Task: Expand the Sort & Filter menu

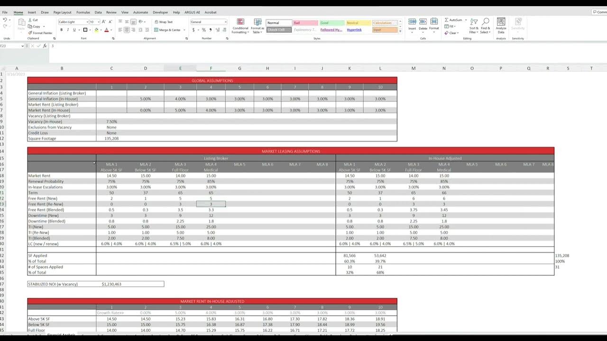Action: 474,26
